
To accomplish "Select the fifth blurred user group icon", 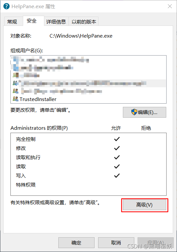I will 16,91.
